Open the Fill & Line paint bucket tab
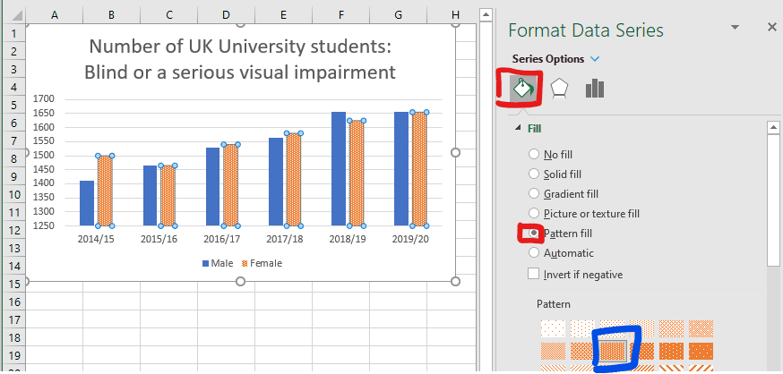The image size is (783, 374). click(x=523, y=88)
